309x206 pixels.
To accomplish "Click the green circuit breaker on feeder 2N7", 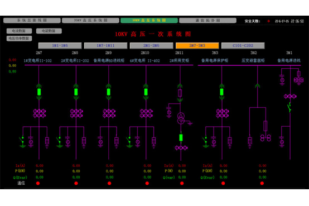I will 39,92.
